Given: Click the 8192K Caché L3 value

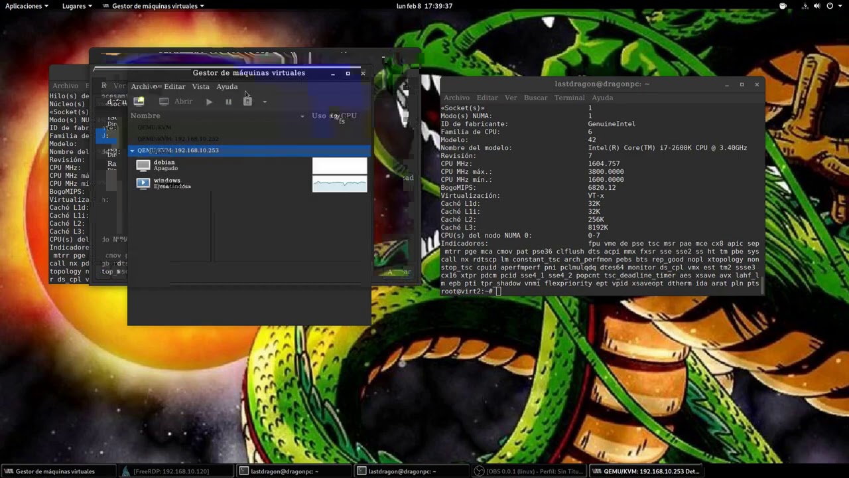Looking at the screenshot, I should (x=598, y=228).
